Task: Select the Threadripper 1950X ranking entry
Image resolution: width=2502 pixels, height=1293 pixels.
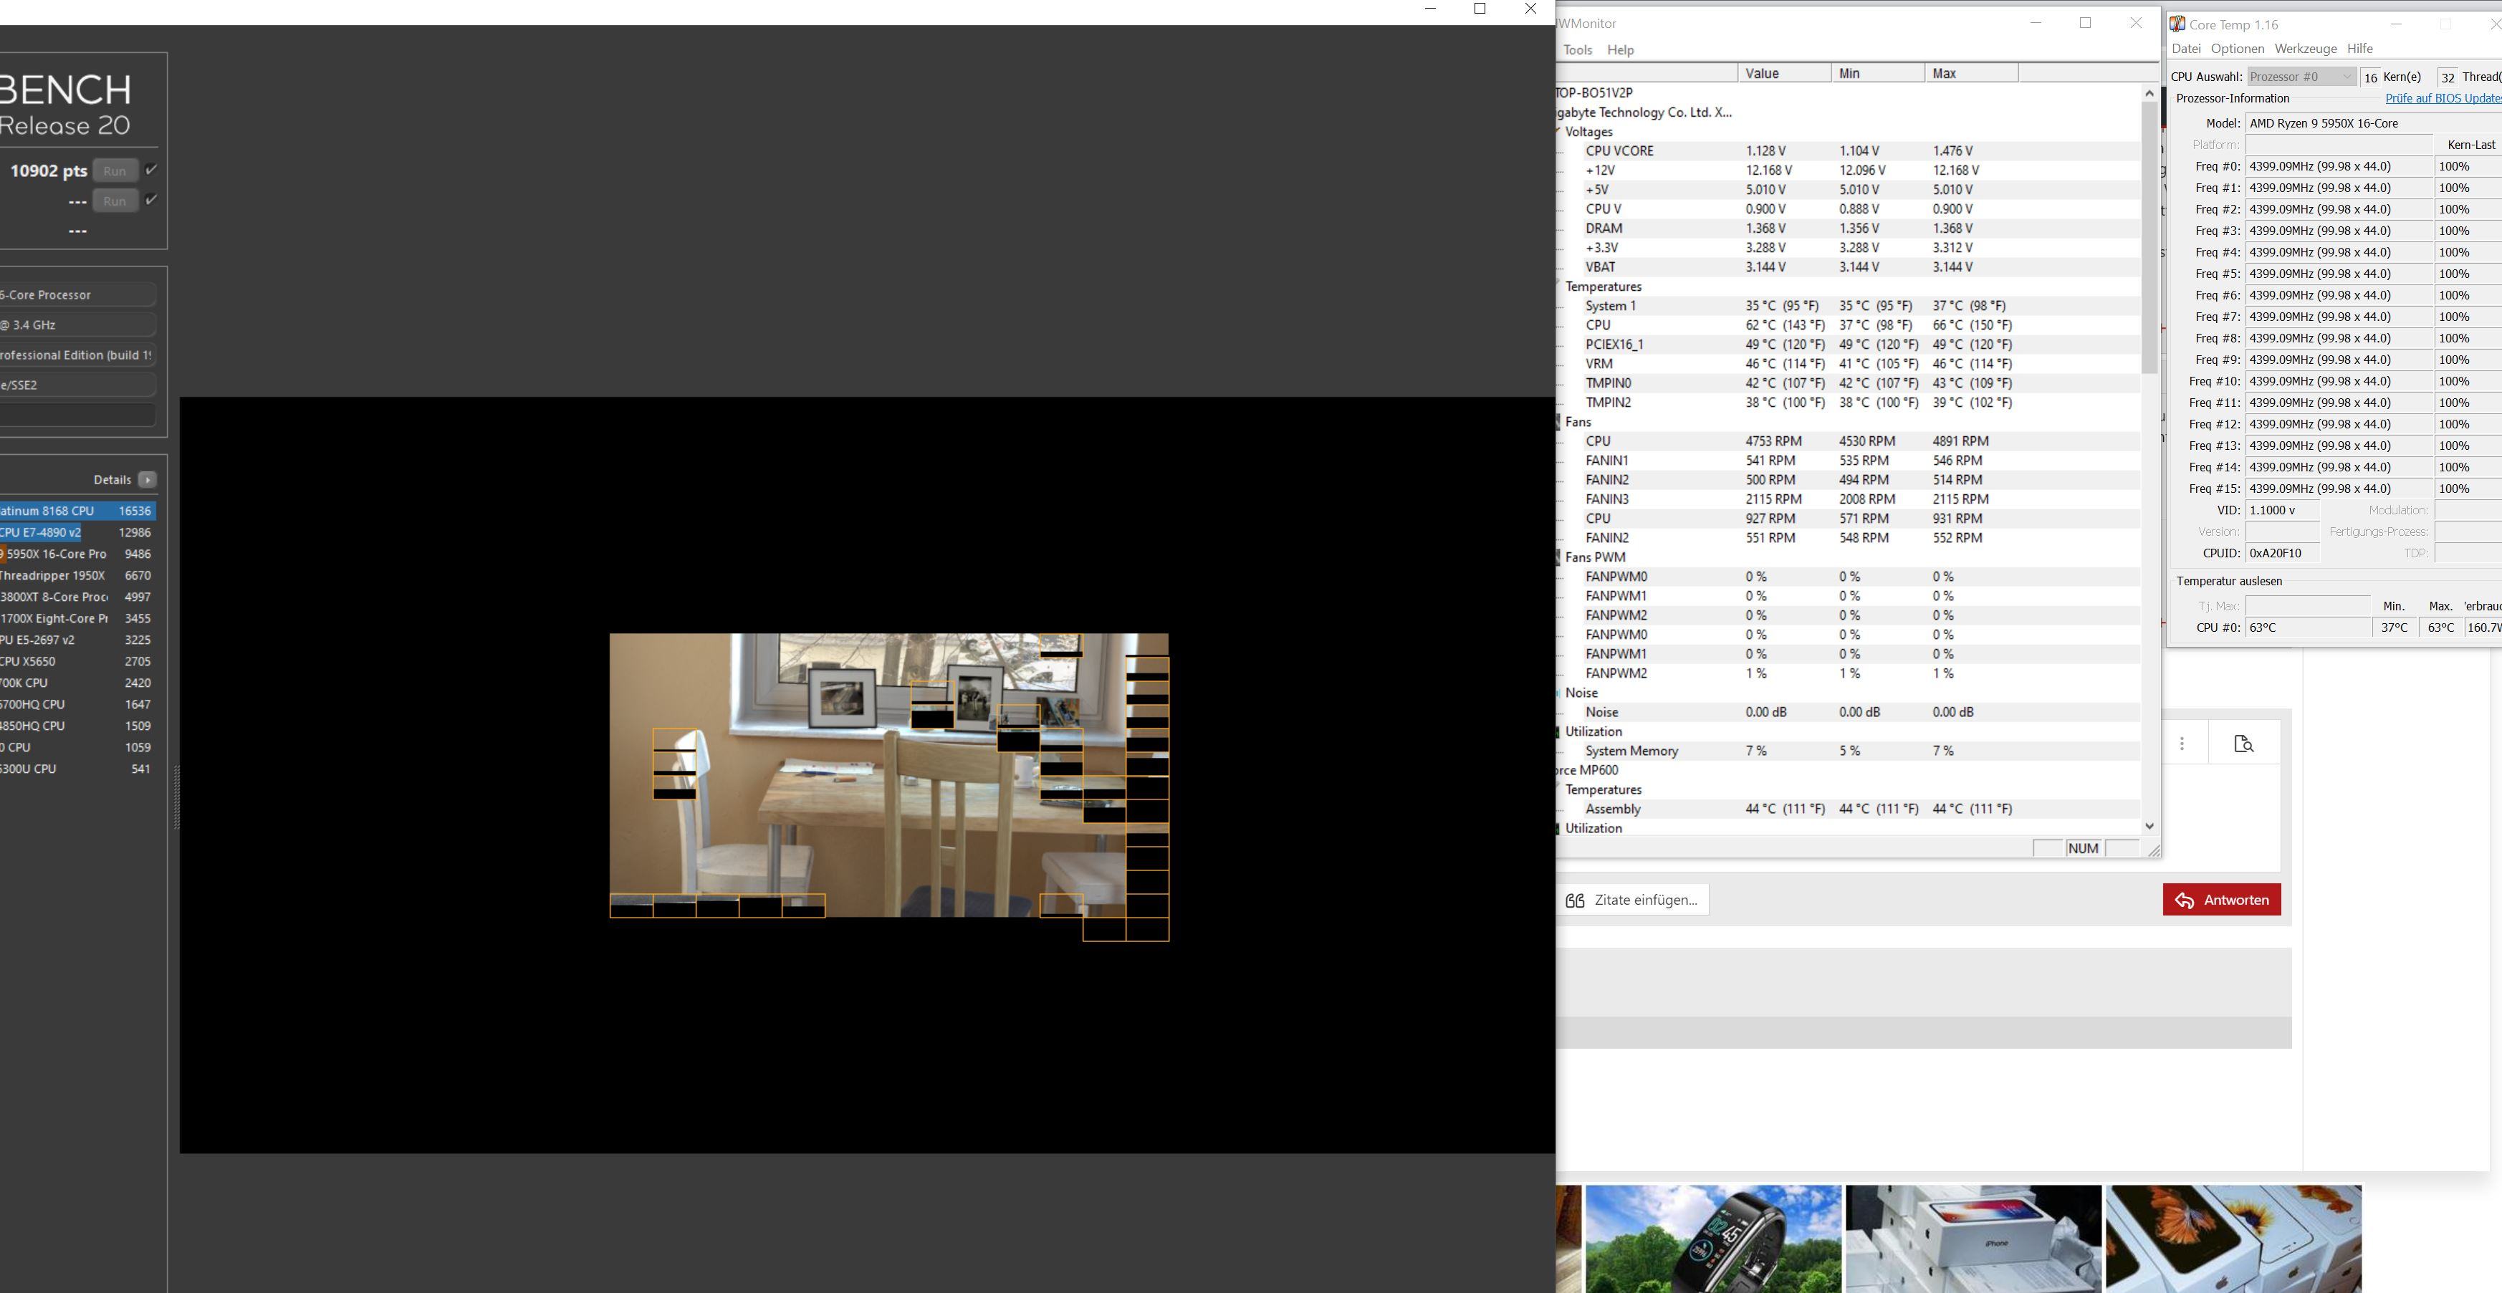Action: pos(77,576)
